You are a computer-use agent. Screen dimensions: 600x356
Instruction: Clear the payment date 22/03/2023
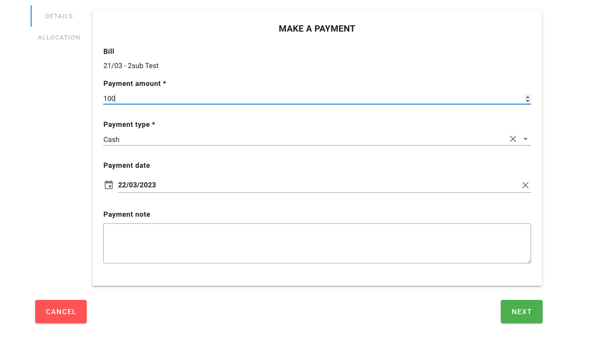525,185
